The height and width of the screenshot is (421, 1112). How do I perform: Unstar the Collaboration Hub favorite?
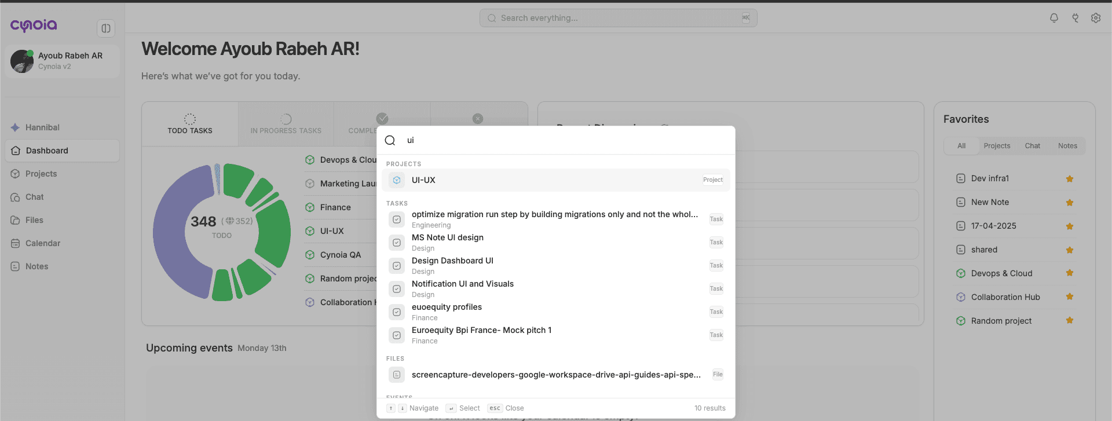click(x=1070, y=296)
